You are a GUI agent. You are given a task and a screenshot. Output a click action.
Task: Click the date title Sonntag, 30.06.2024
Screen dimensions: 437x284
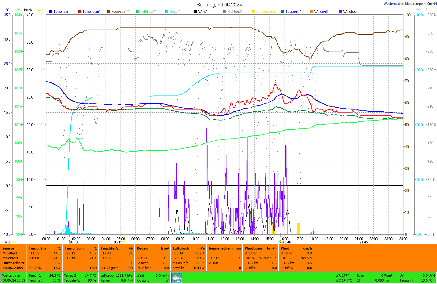pyautogui.click(x=219, y=5)
